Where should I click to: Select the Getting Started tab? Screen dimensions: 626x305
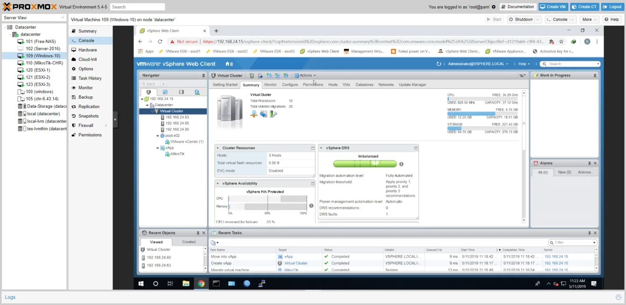click(x=225, y=85)
